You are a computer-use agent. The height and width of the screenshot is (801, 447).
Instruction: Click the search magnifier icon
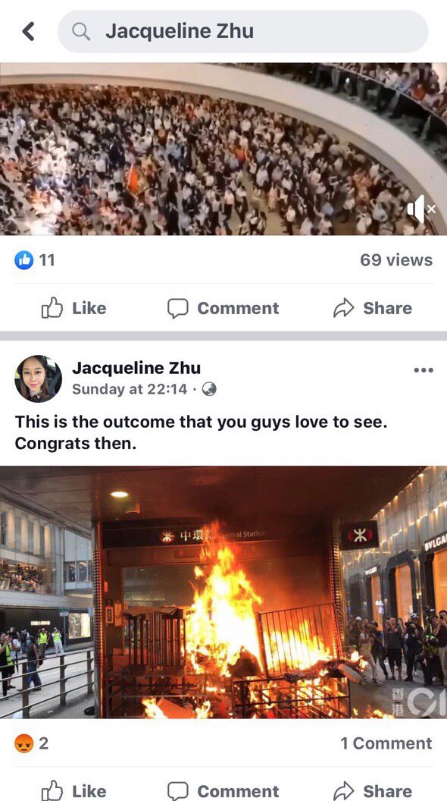(80, 31)
